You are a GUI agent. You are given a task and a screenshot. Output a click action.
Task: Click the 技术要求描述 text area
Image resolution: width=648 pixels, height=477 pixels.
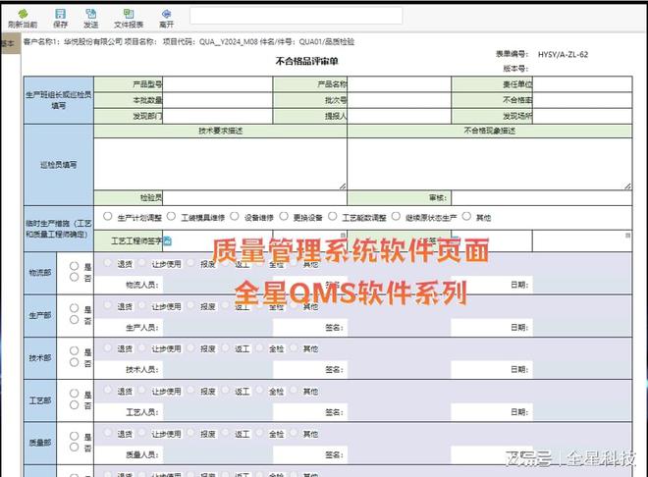coord(220,164)
